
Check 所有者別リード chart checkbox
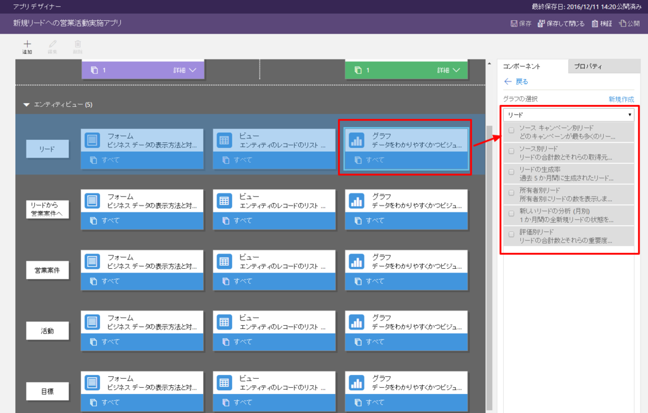point(511,192)
